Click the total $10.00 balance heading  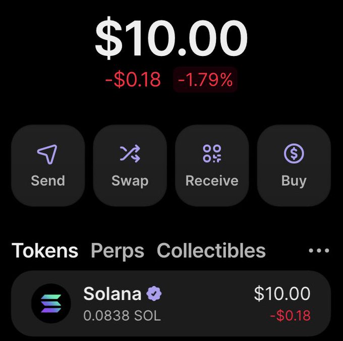[x=171, y=38]
